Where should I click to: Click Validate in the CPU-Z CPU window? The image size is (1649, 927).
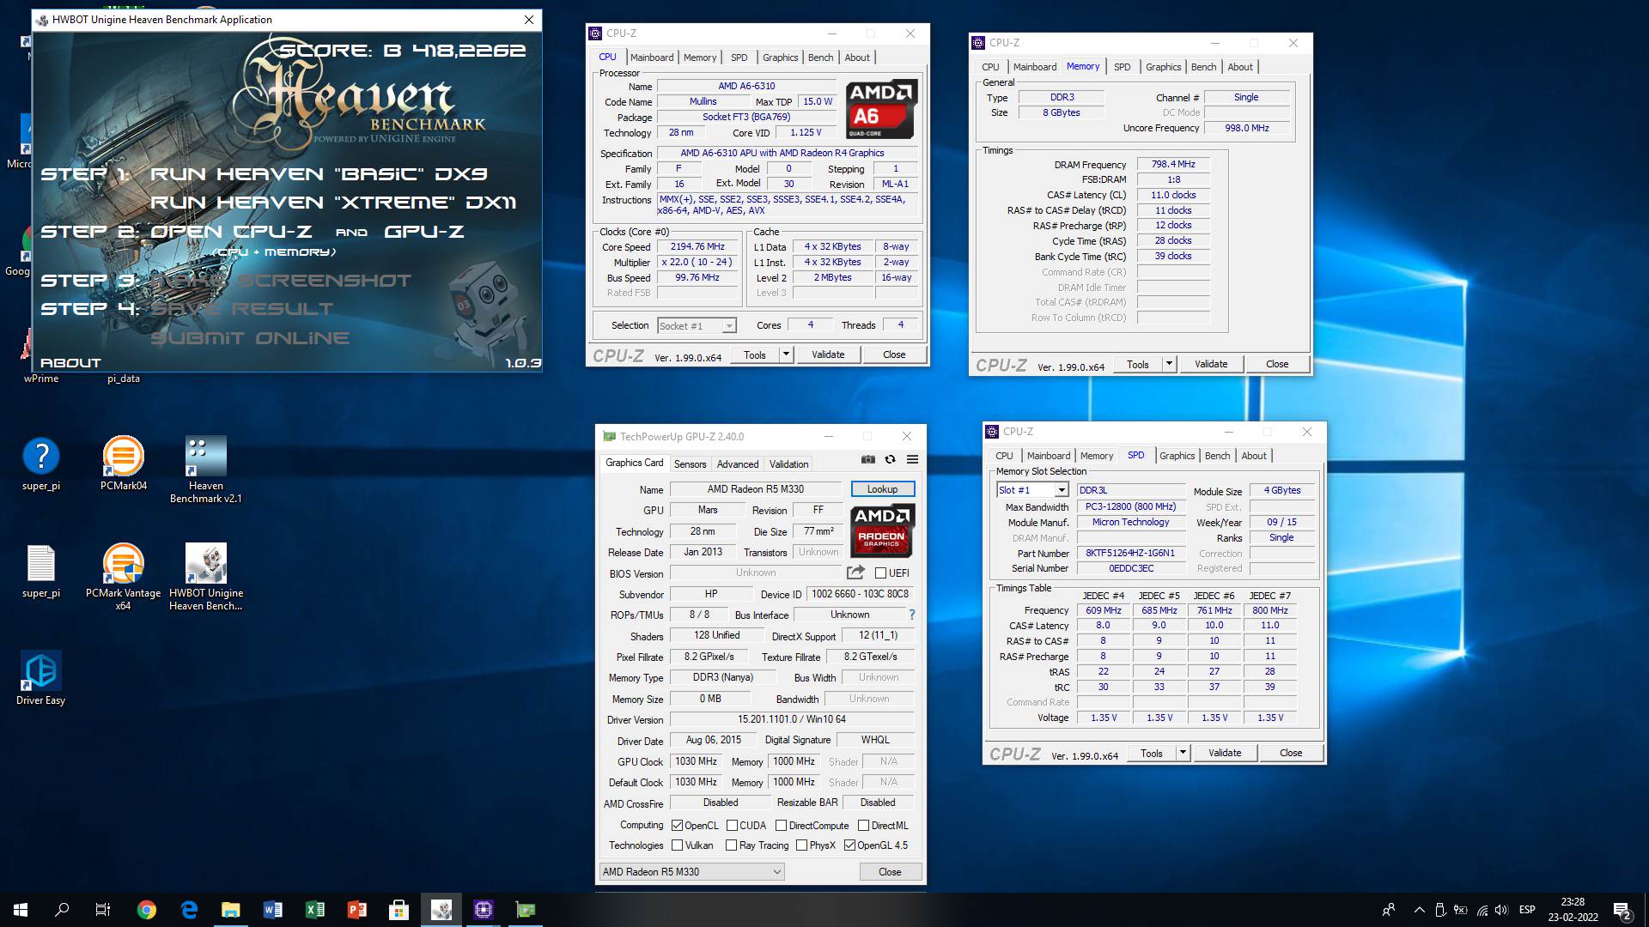[x=828, y=354]
